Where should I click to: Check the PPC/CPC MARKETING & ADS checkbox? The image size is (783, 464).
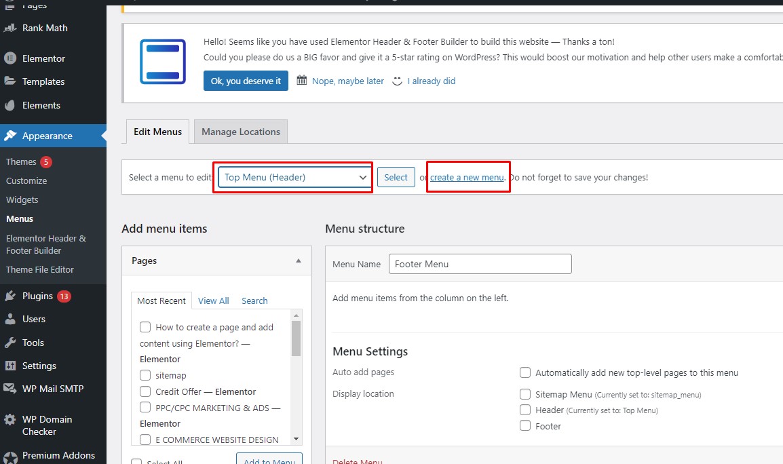point(145,407)
